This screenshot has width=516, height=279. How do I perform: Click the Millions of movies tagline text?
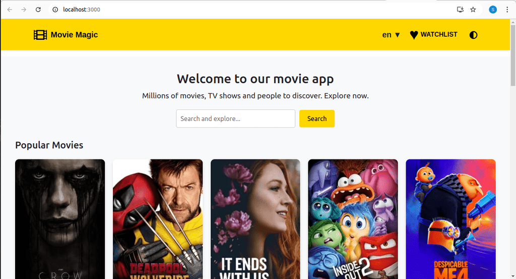pyautogui.click(x=255, y=96)
